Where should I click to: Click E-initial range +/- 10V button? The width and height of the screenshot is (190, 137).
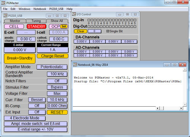pyautogui.click(x=36, y=129)
